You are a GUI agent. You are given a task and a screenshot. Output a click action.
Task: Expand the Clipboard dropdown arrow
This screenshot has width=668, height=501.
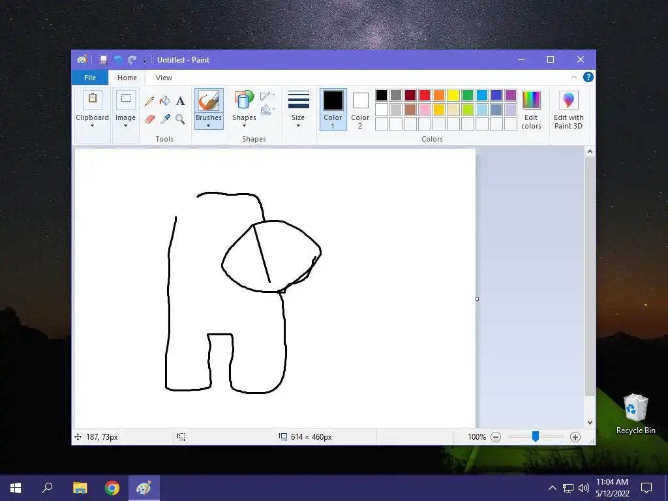pyautogui.click(x=92, y=126)
